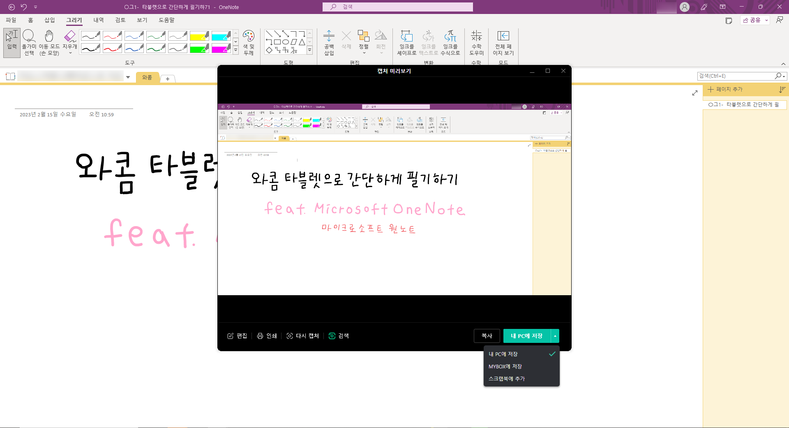789x428 pixels.
Task: Expand the shapes gallery more arrow
Action: [x=310, y=50]
